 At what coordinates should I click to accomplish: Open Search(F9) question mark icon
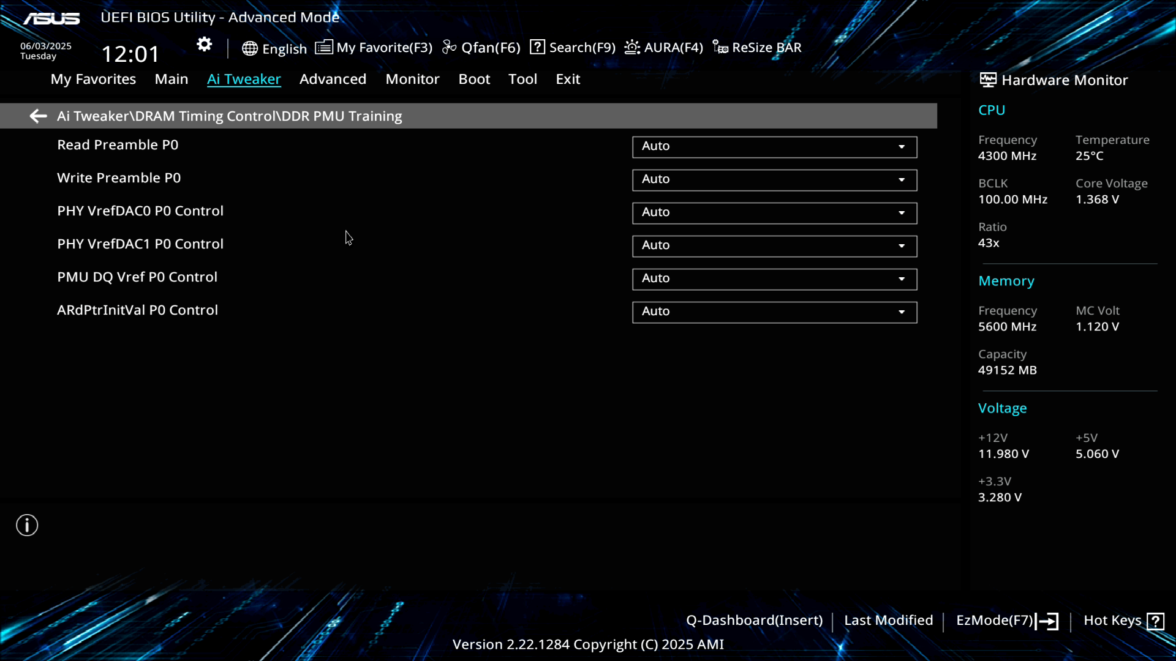click(x=537, y=47)
